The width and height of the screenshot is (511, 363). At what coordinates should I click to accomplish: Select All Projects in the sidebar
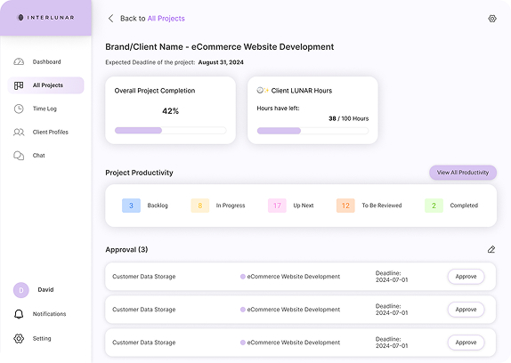(x=45, y=85)
